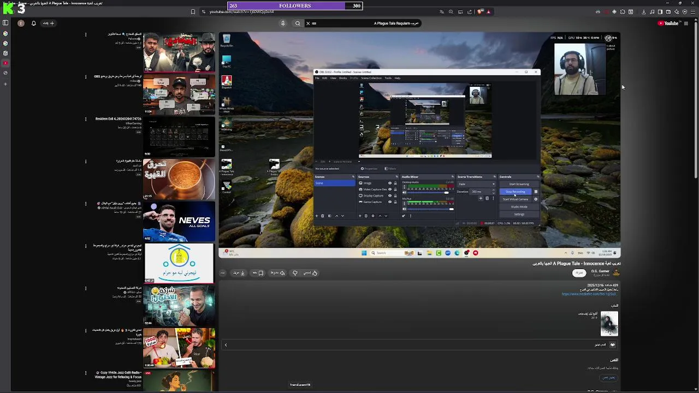Mute Desktop Audio in OBS mixer
Viewport: 699px width, 393px height.
[x=404, y=192]
